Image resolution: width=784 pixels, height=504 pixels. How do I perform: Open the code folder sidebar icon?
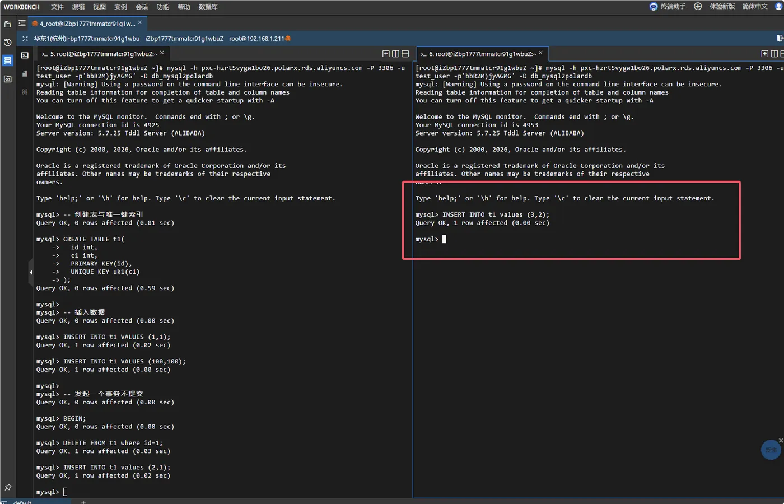[8, 79]
